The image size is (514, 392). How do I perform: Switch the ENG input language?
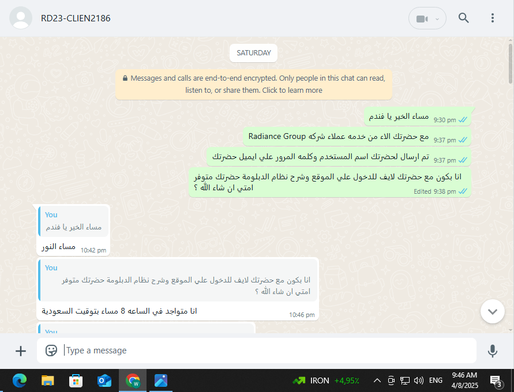tap(436, 380)
